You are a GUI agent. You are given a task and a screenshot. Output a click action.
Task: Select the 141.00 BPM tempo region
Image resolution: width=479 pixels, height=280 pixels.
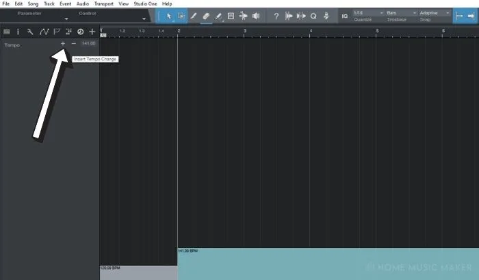pos(328,264)
